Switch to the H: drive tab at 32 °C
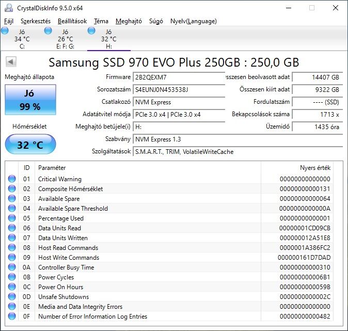Screen dimensions: 348x331 tap(109, 39)
